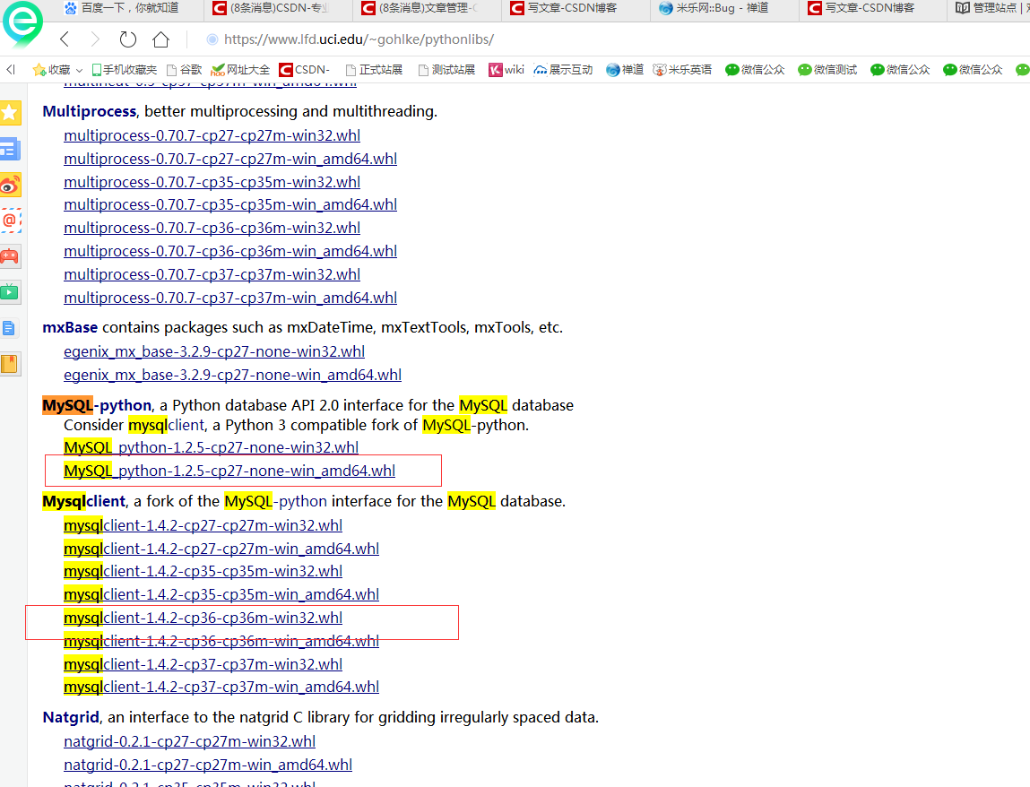Viewport: 1030px width, 787px height.
Task: Download multiprocess-0.70.7-cp36-cp36m-win_amd64.whl
Action: pyautogui.click(x=230, y=251)
